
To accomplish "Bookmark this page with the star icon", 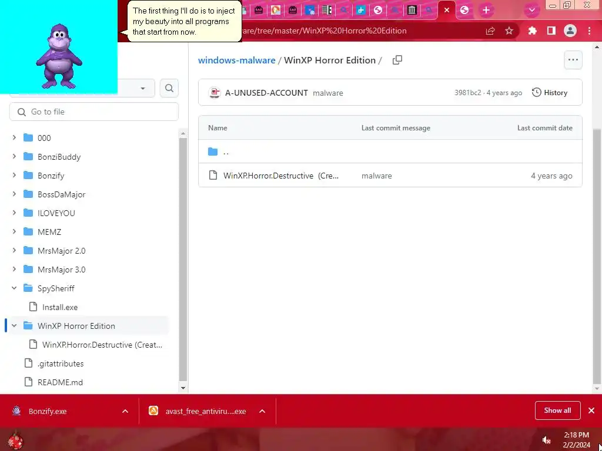I will [x=509, y=31].
